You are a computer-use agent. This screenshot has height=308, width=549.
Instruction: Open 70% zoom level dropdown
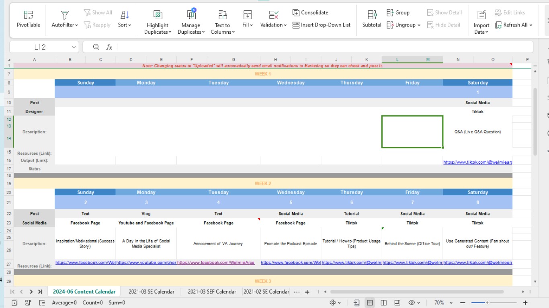pos(451,303)
